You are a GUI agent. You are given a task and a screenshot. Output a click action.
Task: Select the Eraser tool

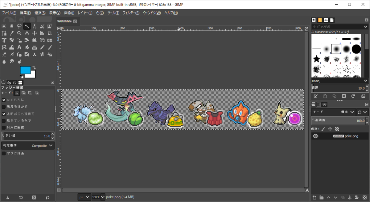4,54
